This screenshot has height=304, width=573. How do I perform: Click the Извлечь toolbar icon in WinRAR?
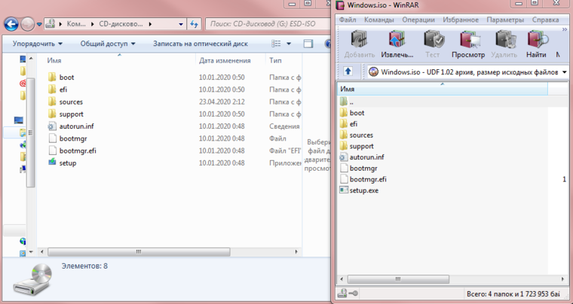click(x=397, y=44)
